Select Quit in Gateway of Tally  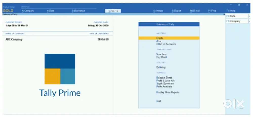pyautogui.click(x=158, y=101)
